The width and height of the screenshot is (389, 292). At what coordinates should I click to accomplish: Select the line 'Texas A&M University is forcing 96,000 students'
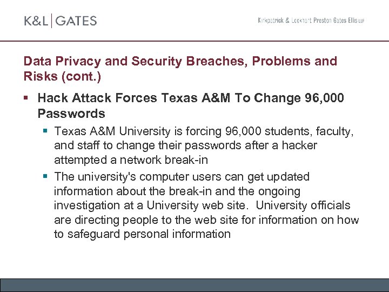[x=204, y=131]
